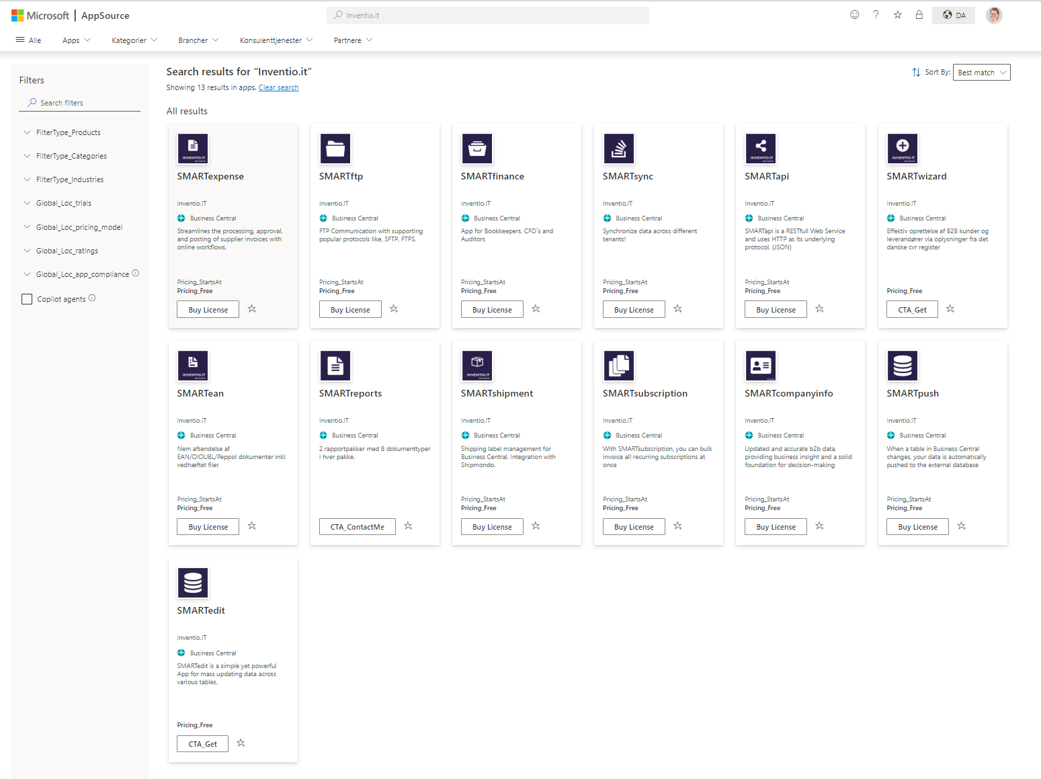The image size is (1041, 779).
Task: Click the feedback smiley icon in header
Action: [x=855, y=15]
